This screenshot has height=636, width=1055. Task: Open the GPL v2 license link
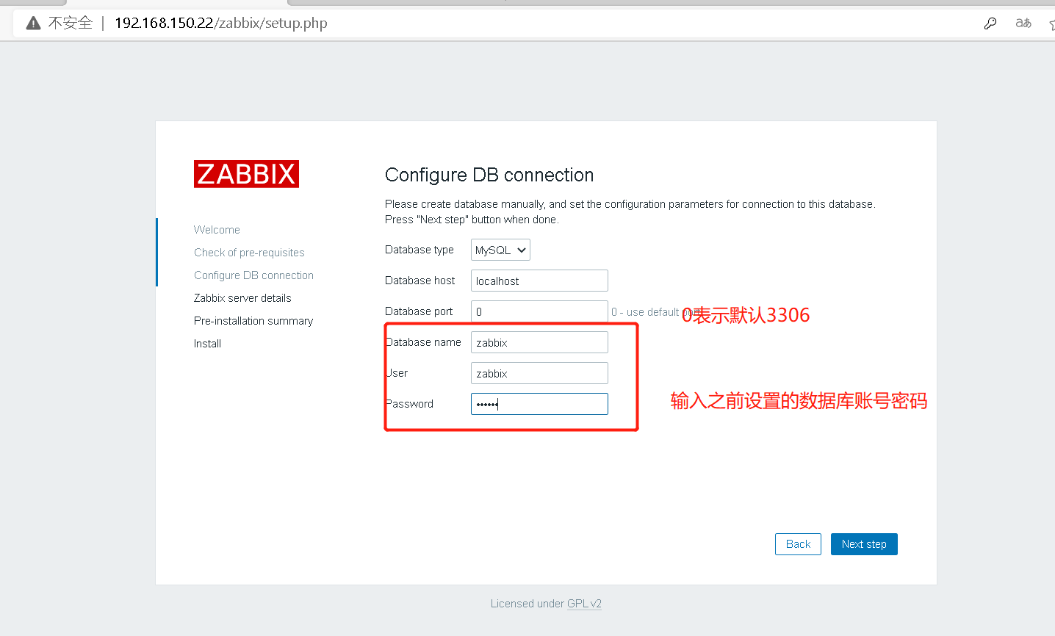click(x=584, y=603)
